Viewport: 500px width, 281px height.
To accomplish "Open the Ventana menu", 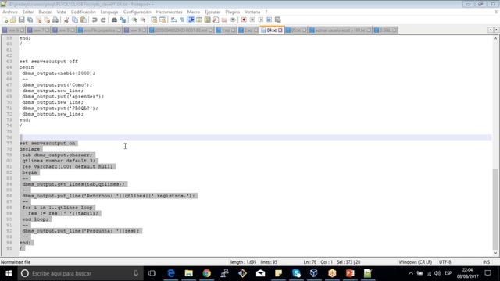I will click(x=252, y=12).
